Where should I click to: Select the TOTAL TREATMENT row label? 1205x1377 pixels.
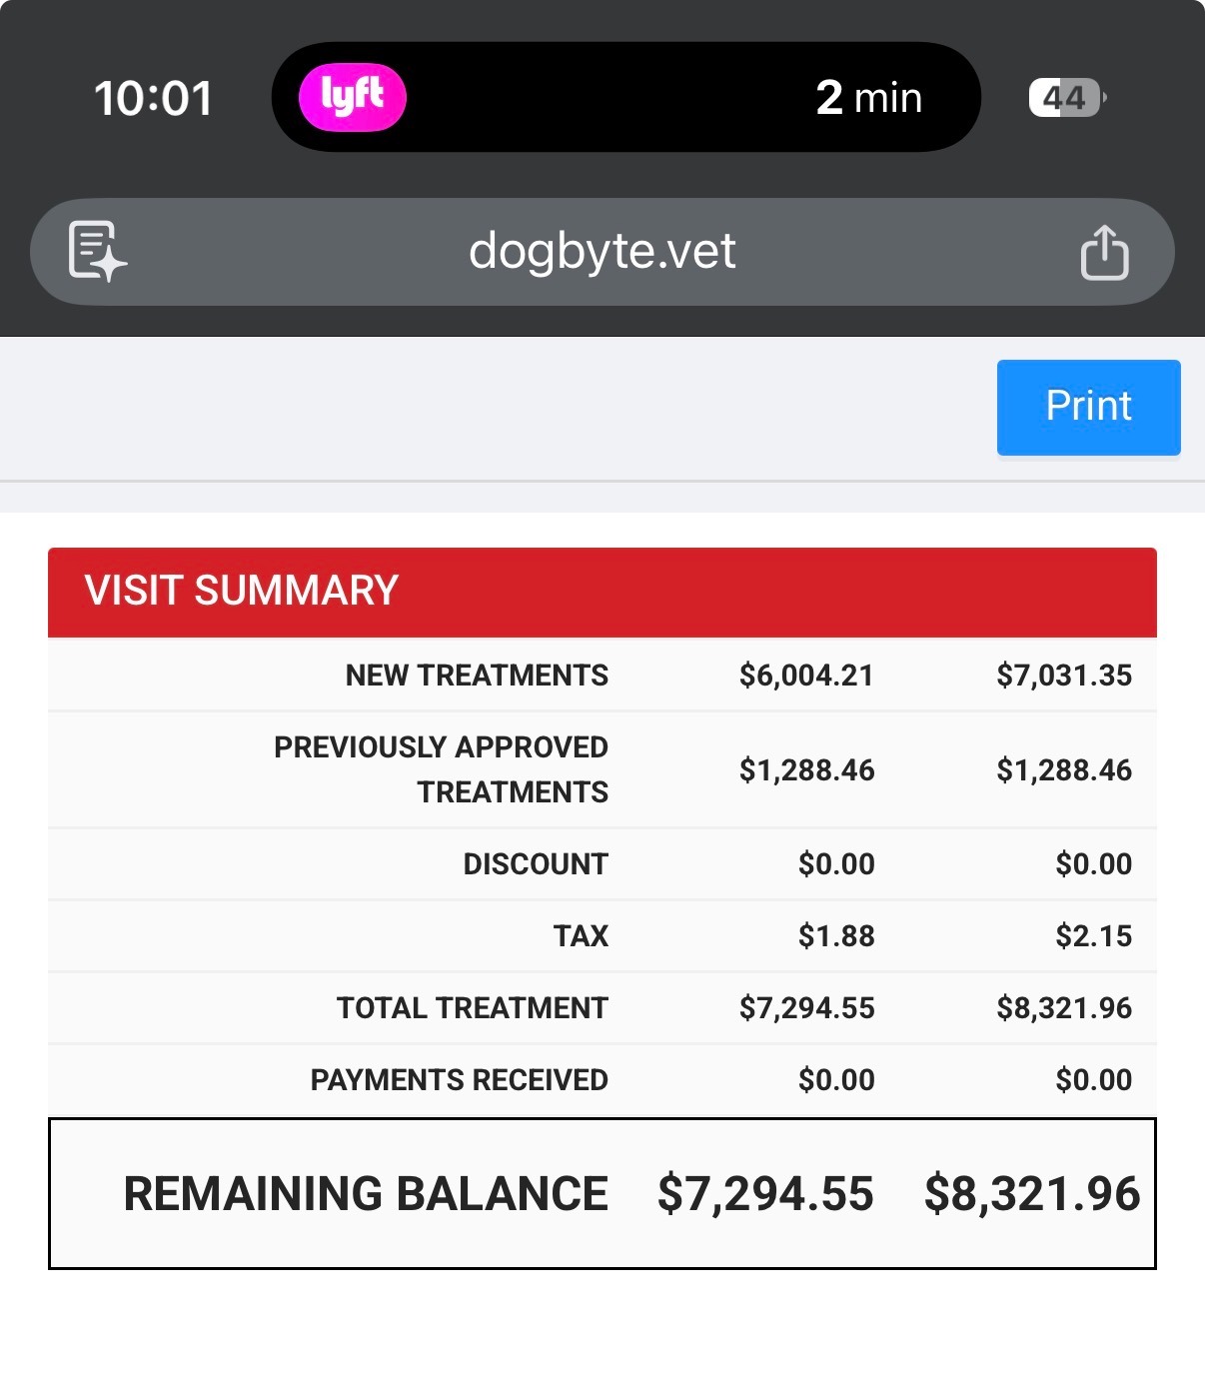(x=472, y=1008)
